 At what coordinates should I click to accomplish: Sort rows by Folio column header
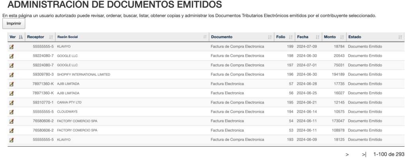(284, 37)
